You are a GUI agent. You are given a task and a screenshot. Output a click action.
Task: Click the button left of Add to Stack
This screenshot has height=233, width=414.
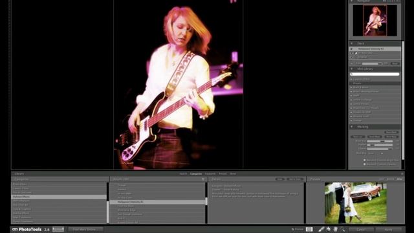(x=279, y=179)
